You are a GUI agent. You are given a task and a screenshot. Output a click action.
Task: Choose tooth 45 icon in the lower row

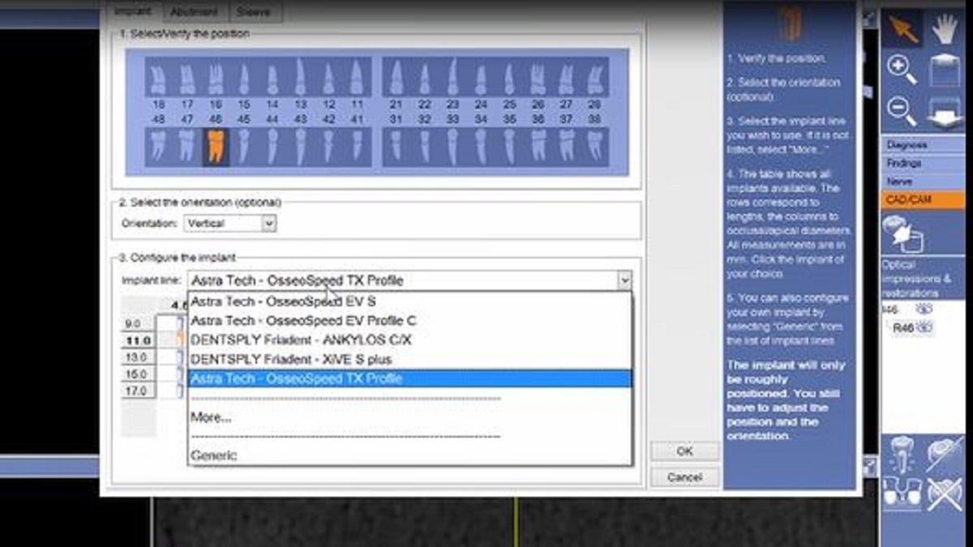pos(244,145)
